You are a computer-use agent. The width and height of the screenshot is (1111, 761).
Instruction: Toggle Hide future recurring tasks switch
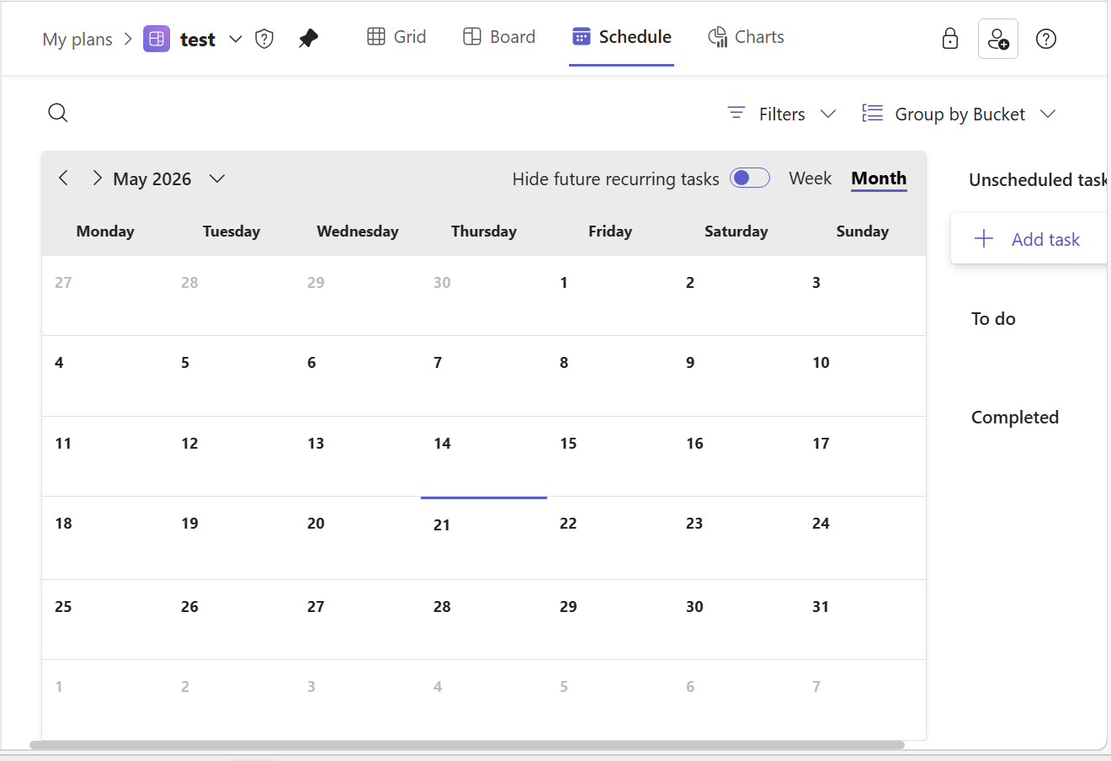click(750, 178)
